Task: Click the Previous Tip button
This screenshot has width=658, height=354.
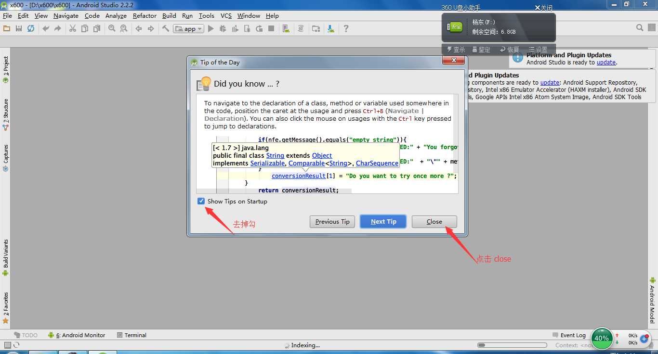Action: pos(332,222)
